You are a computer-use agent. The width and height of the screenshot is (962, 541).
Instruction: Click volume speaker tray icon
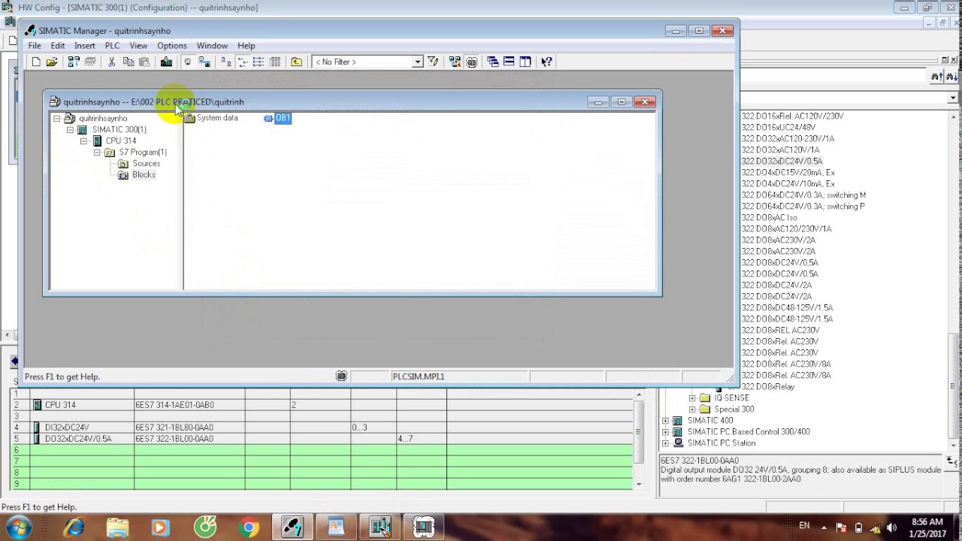[x=892, y=527]
